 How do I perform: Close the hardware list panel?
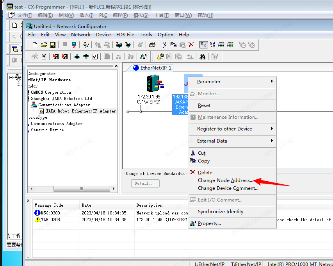point(116,66)
